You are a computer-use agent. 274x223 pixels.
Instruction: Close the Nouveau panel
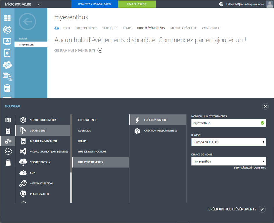tap(265, 106)
